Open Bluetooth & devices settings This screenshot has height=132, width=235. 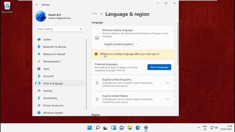coord(60,47)
